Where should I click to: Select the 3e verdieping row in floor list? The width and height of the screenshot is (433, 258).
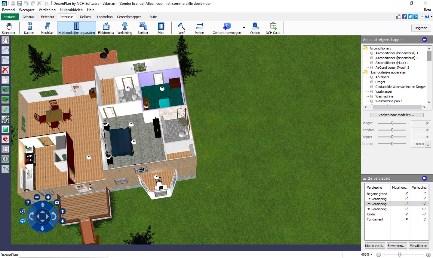[377, 209]
